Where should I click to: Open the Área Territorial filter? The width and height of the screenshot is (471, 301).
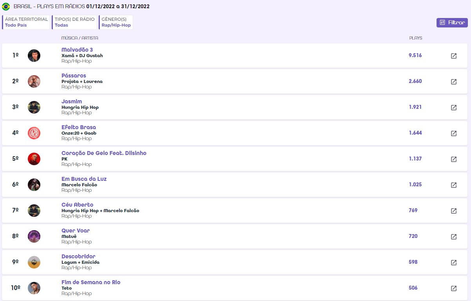[x=26, y=22]
